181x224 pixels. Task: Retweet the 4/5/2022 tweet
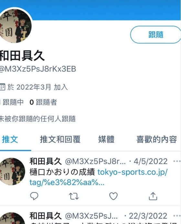(74, 196)
